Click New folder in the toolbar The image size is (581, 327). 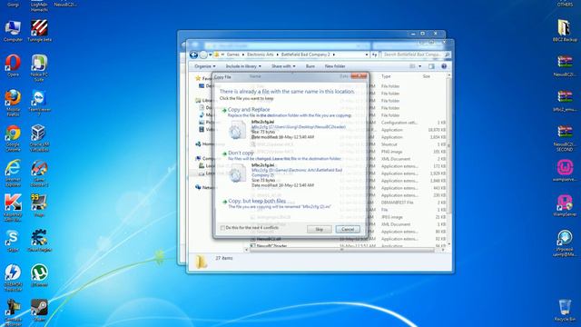pyautogui.click(x=335, y=66)
